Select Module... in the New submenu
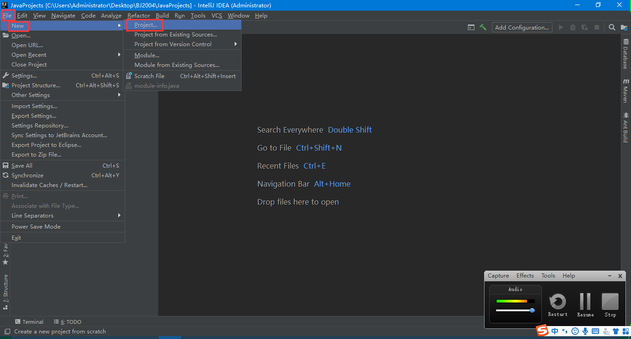 (x=182, y=55)
